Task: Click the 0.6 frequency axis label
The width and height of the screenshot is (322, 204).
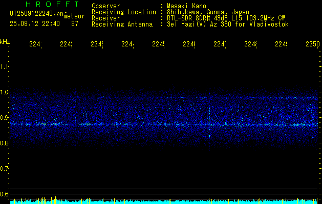Action: 5,194
